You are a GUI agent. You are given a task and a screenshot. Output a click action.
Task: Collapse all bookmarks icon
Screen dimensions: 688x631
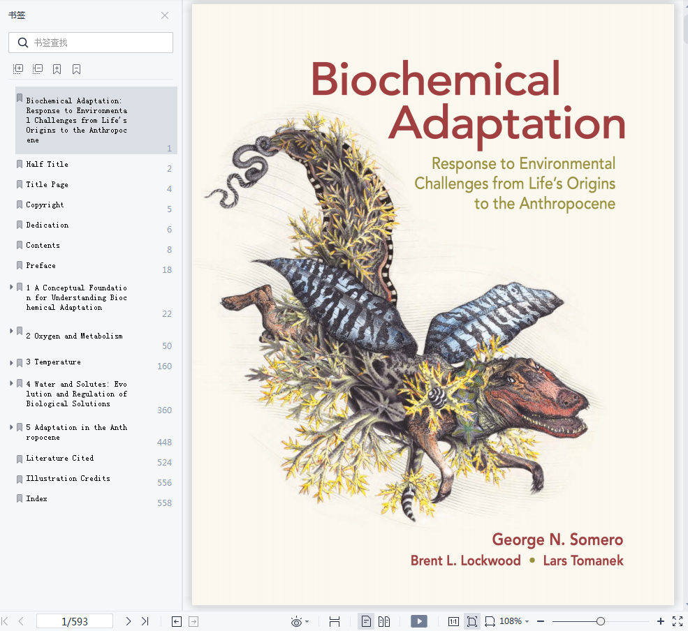pyautogui.click(x=38, y=69)
